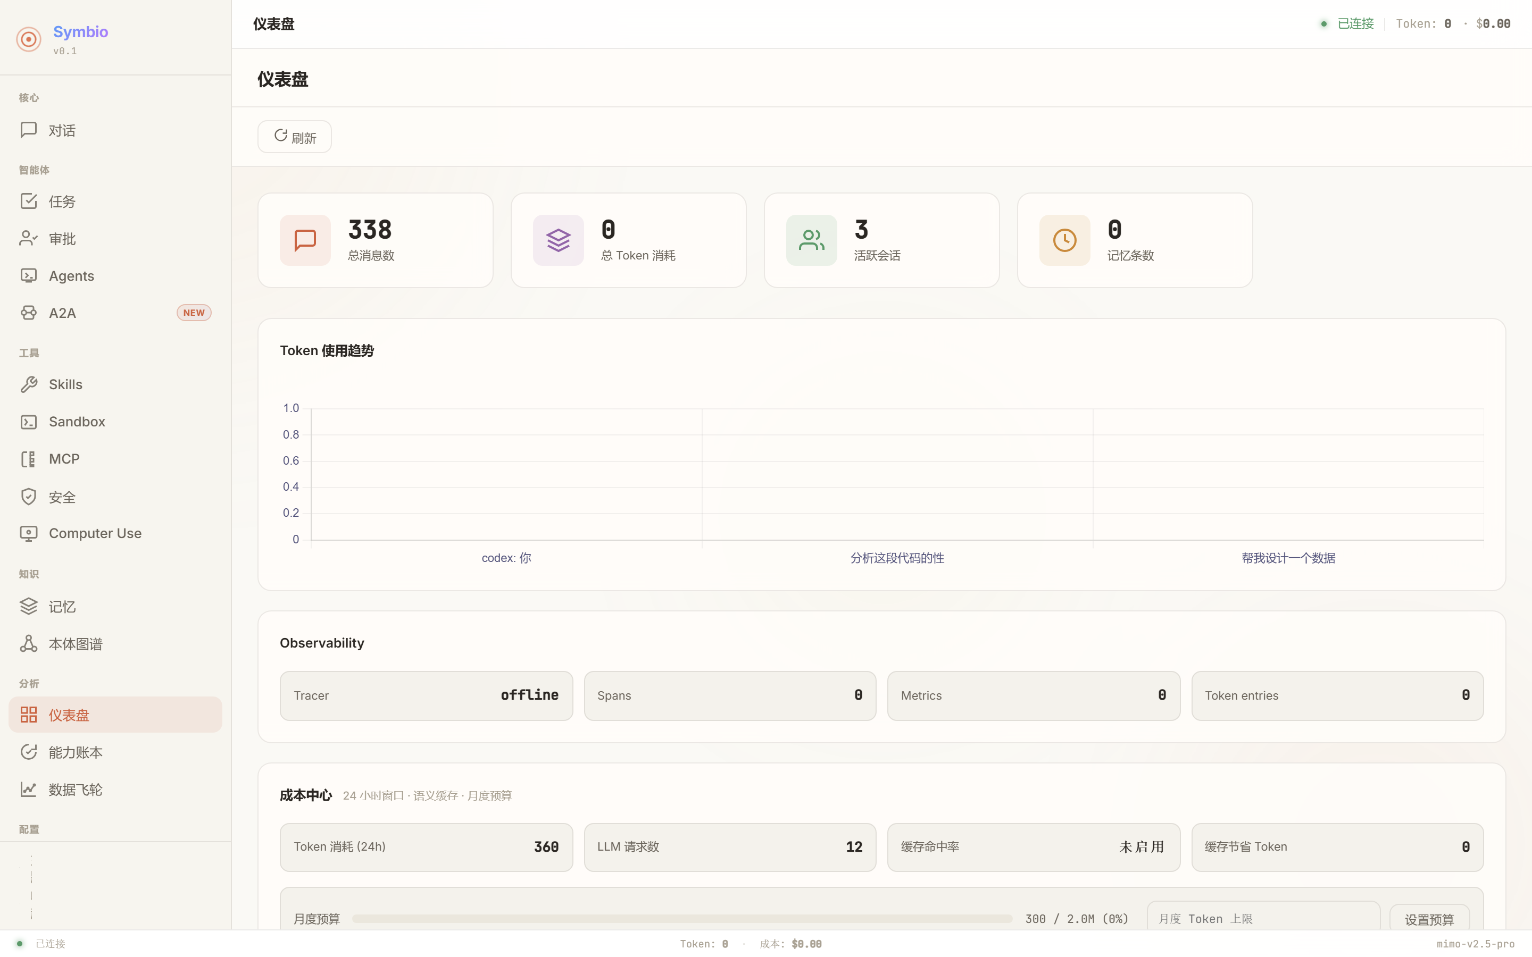The image size is (1532, 957).
Task: Click the 刷新 refresh button
Action: (x=294, y=137)
